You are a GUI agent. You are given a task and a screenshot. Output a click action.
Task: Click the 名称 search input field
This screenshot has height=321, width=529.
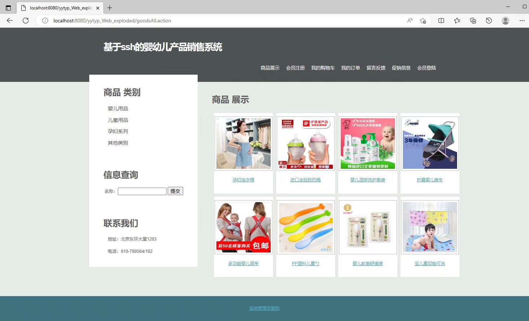pyautogui.click(x=142, y=191)
